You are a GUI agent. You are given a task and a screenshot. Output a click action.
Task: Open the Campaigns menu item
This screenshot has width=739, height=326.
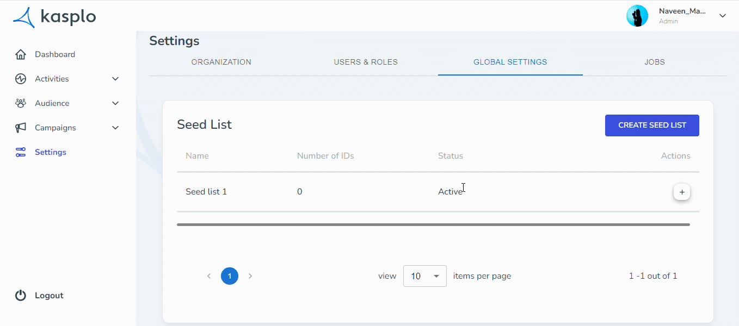(x=56, y=128)
